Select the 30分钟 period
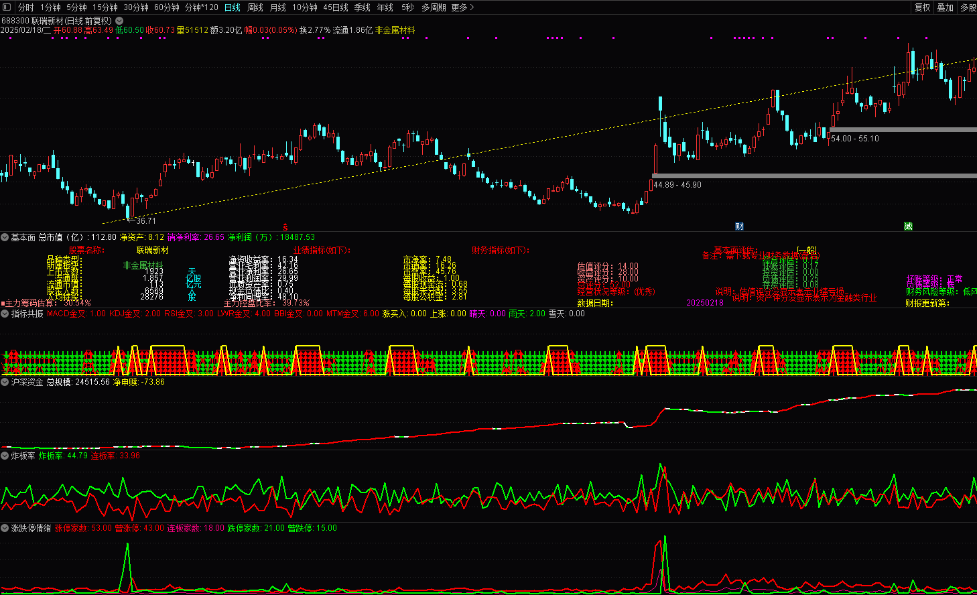The width and height of the screenshot is (977, 595). click(x=136, y=7)
